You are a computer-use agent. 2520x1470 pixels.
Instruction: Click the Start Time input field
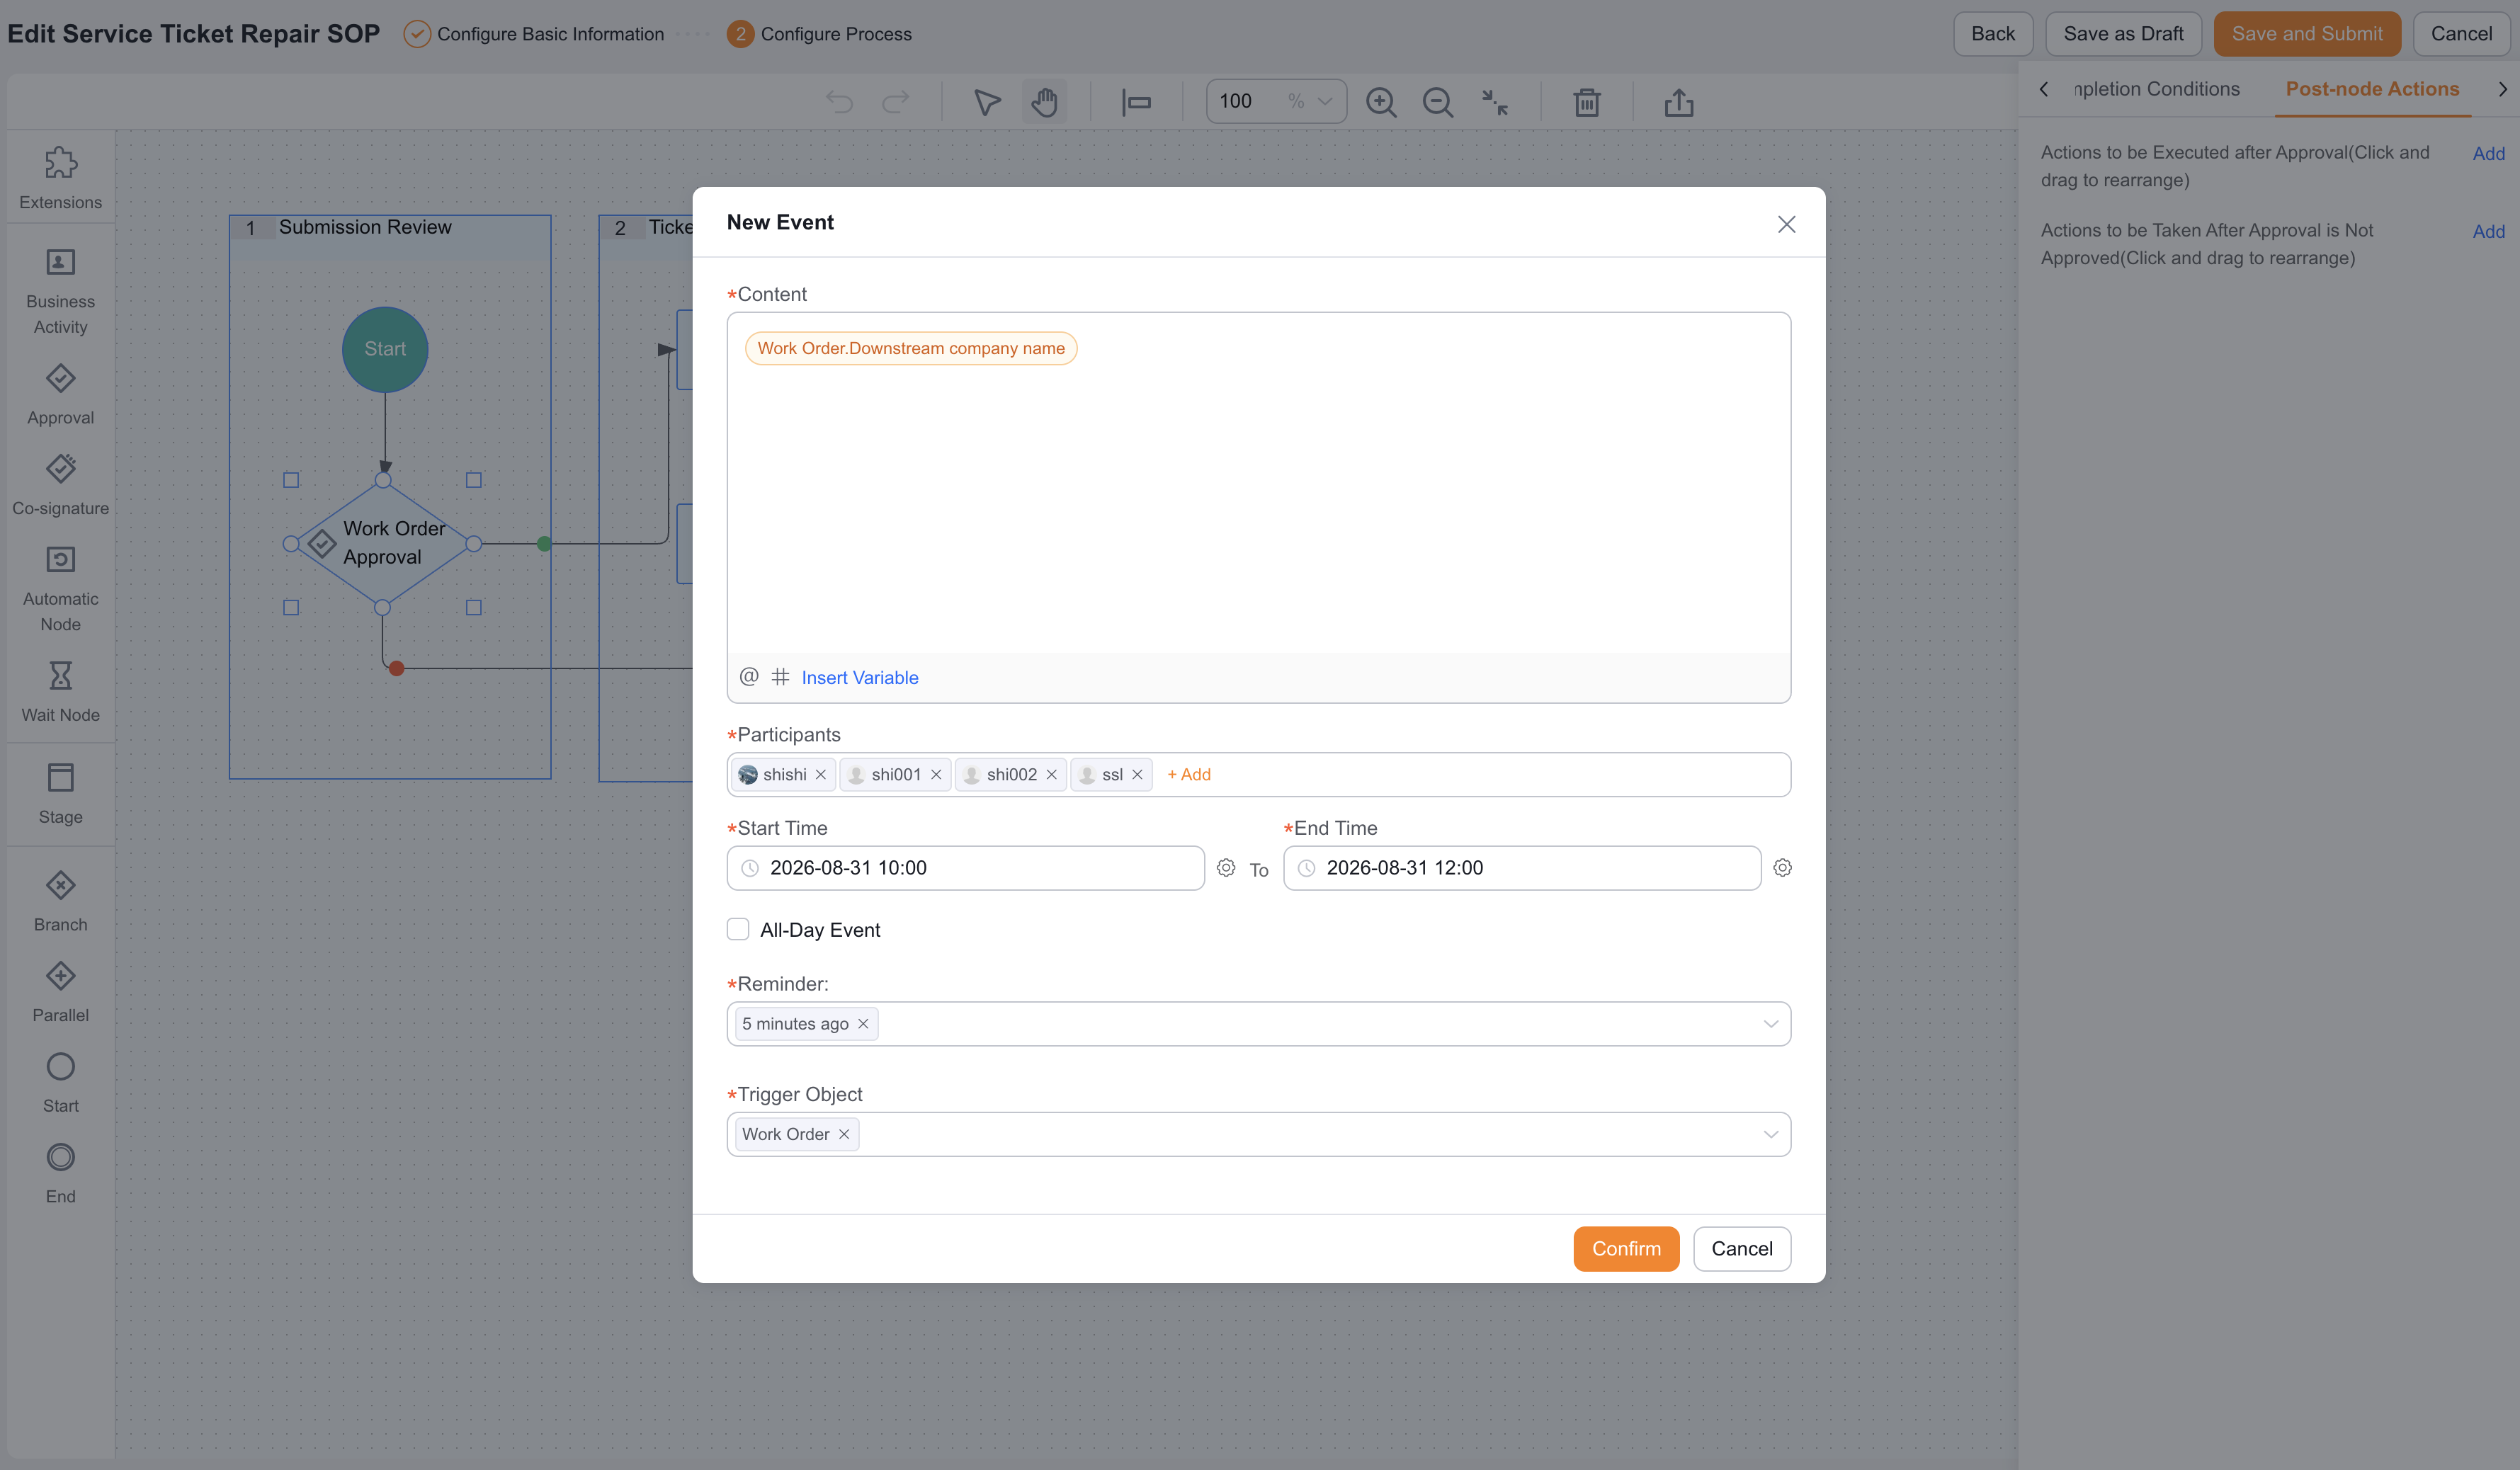pos(966,868)
